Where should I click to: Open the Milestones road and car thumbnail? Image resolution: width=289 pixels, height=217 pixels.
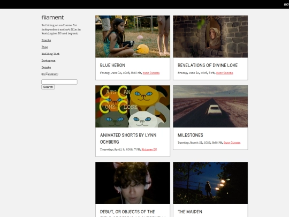(210, 106)
